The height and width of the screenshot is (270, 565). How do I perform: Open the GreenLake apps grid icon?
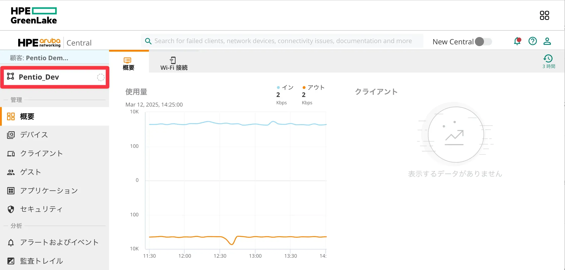pyautogui.click(x=544, y=15)
